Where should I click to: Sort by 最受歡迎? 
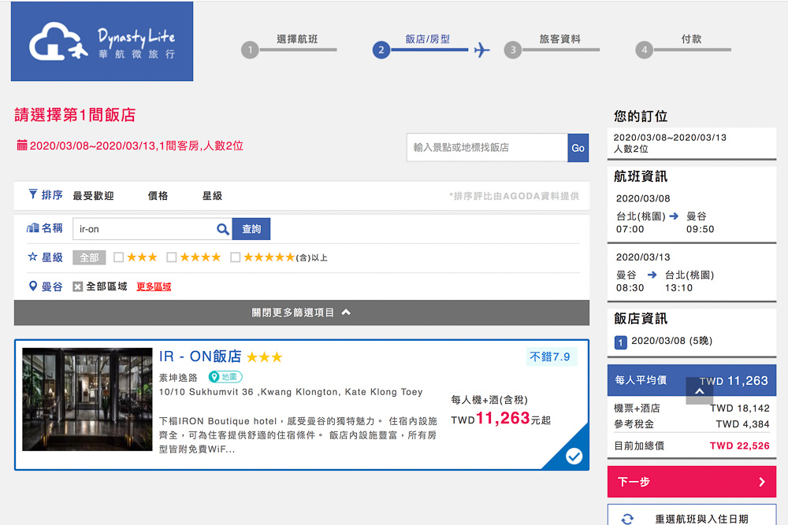pos(94,196)
